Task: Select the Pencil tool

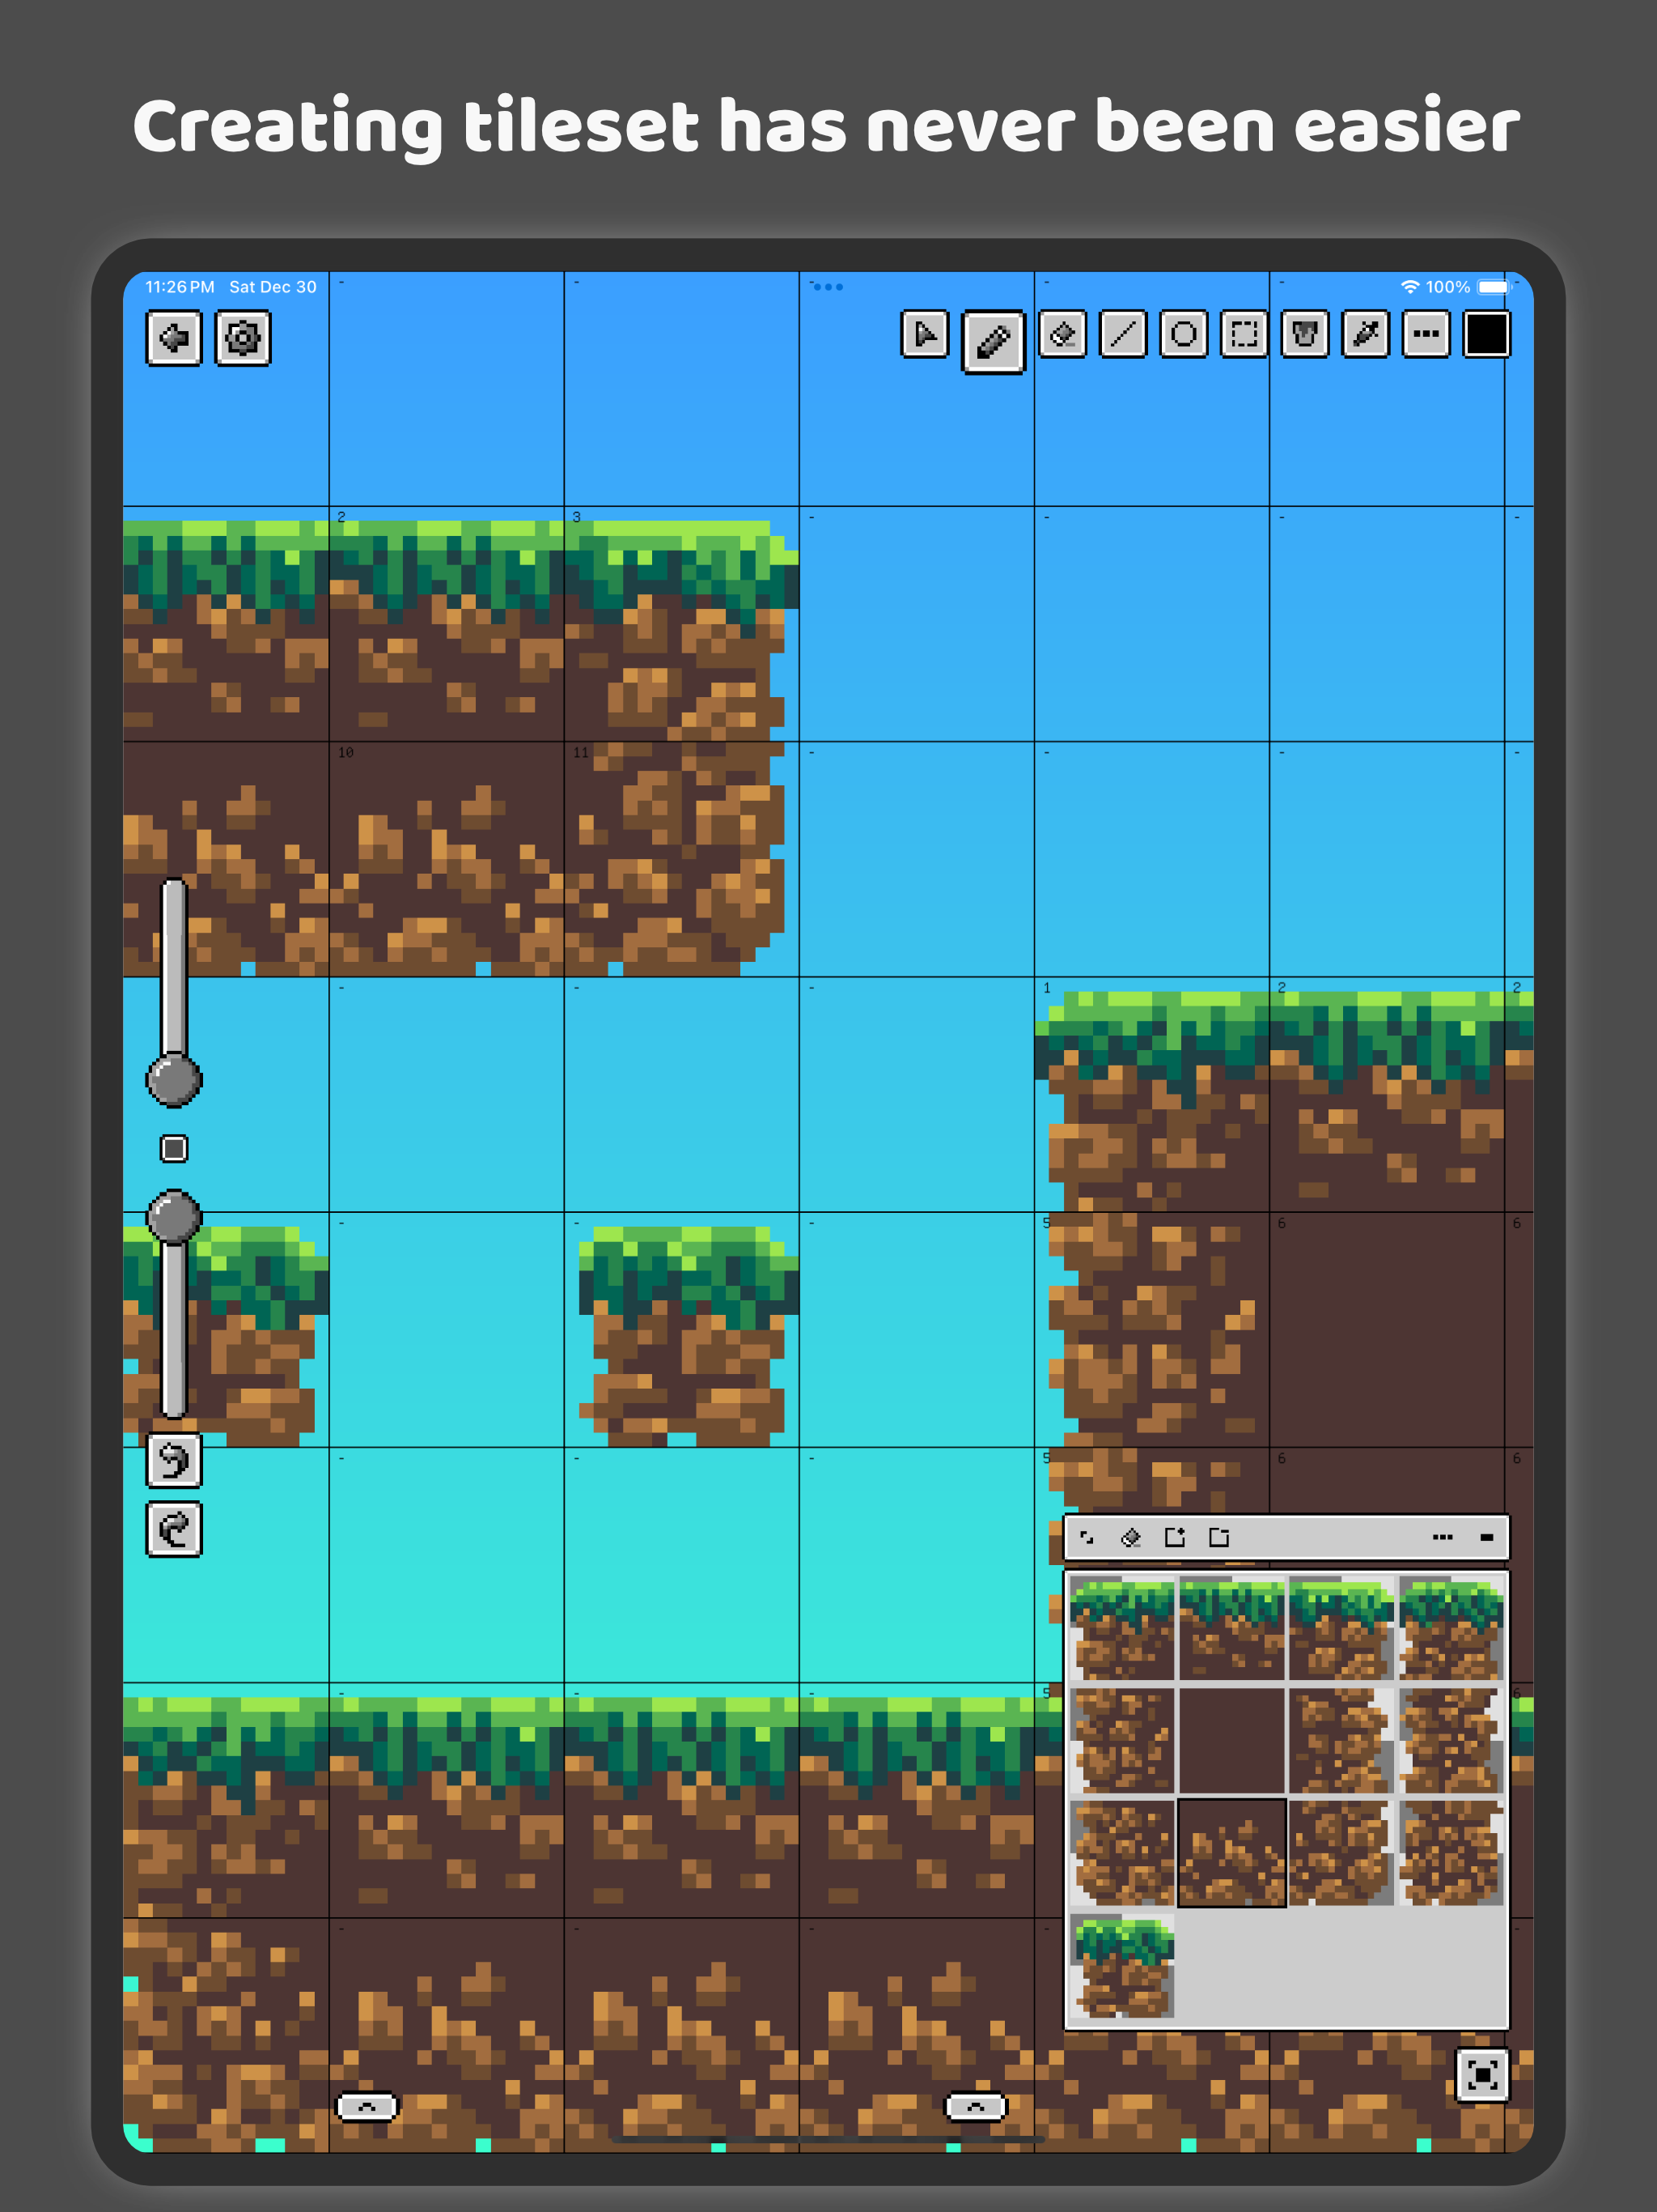Action: click(x=993, y=342)
